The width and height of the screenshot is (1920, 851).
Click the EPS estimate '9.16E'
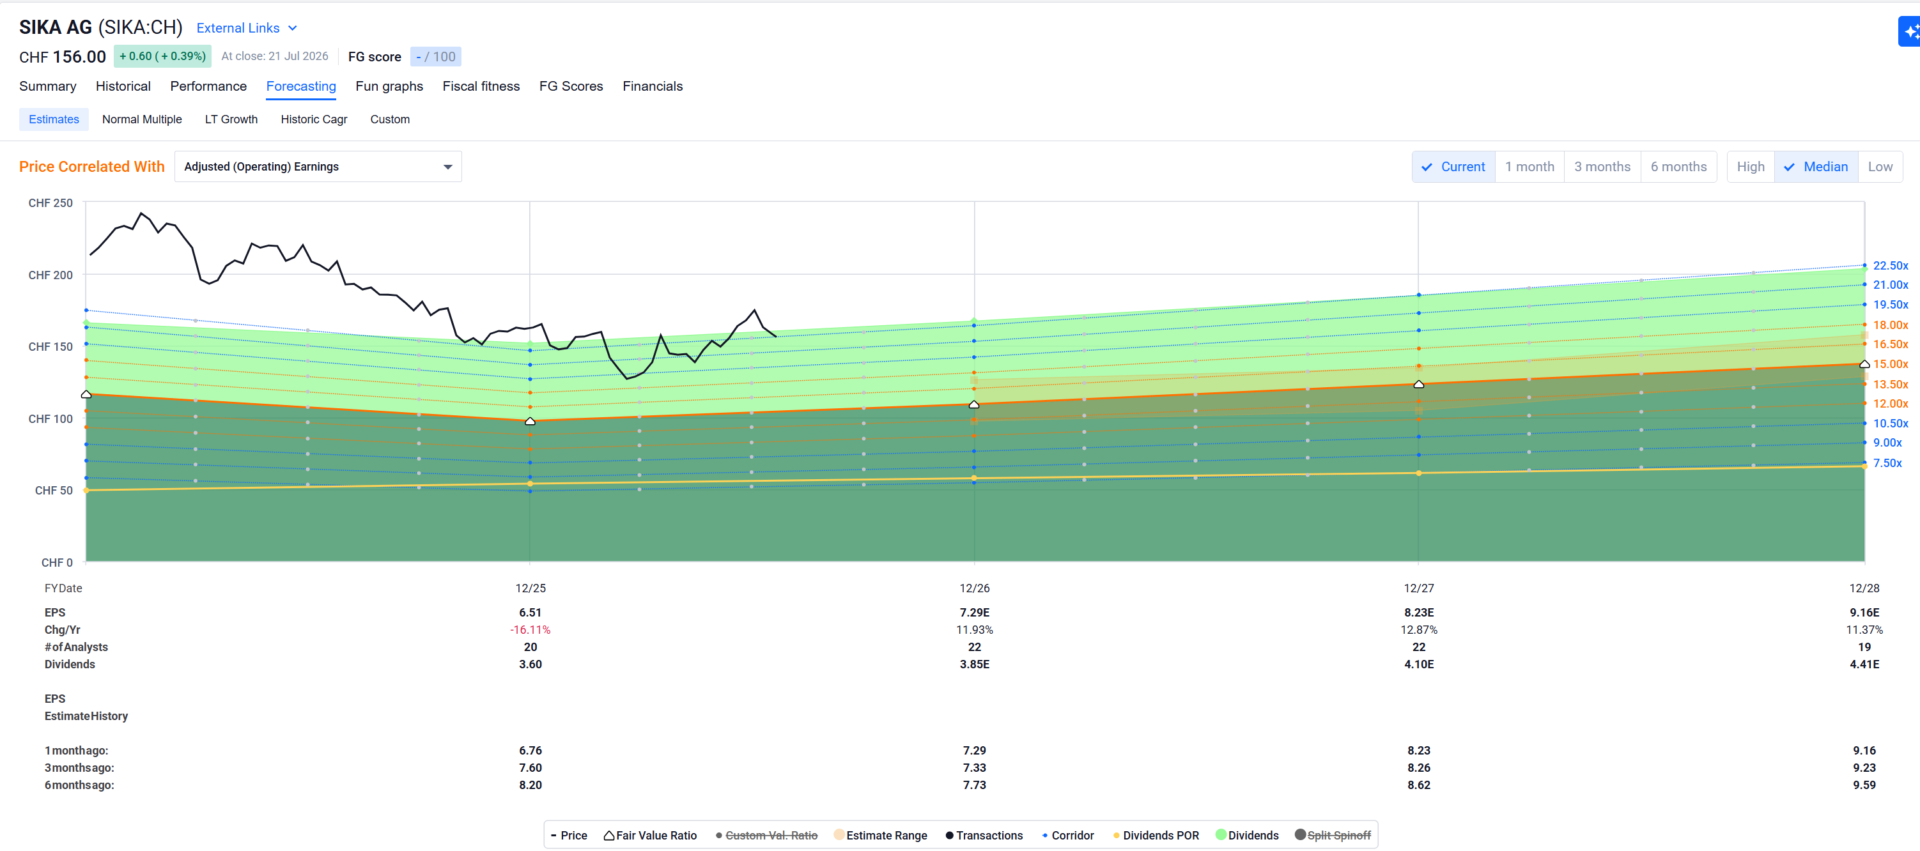1864,613
